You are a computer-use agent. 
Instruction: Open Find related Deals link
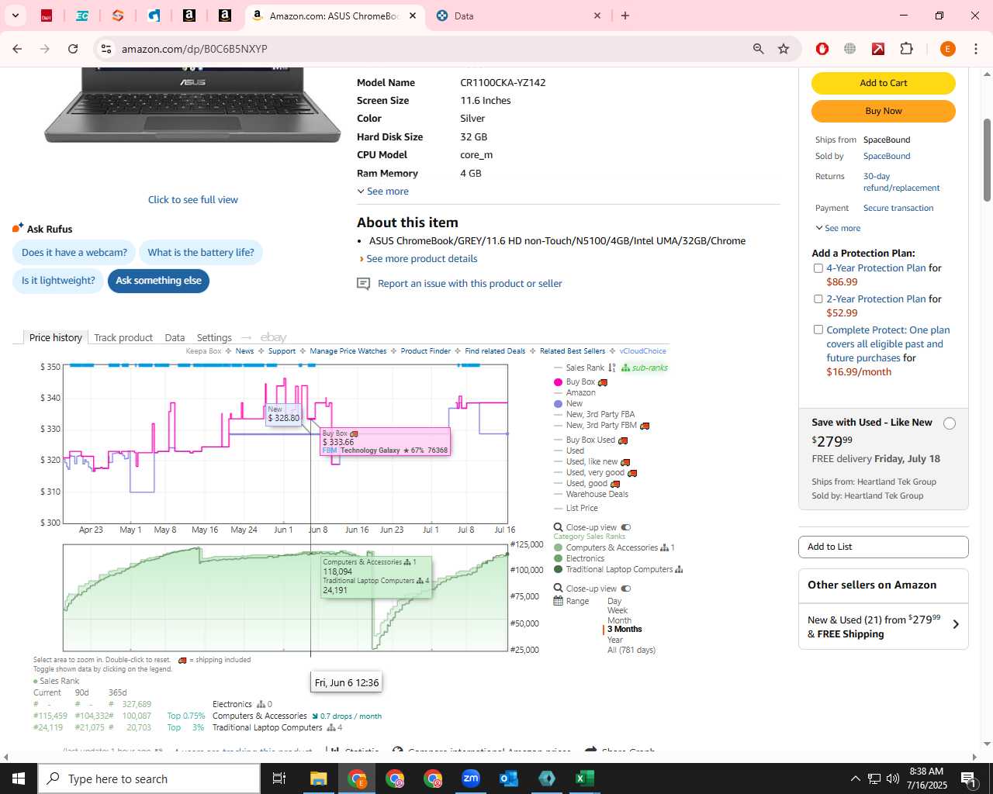pos(495,351)
